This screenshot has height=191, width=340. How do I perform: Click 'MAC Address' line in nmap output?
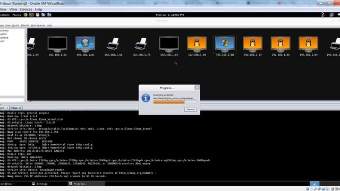coord(36,151)
